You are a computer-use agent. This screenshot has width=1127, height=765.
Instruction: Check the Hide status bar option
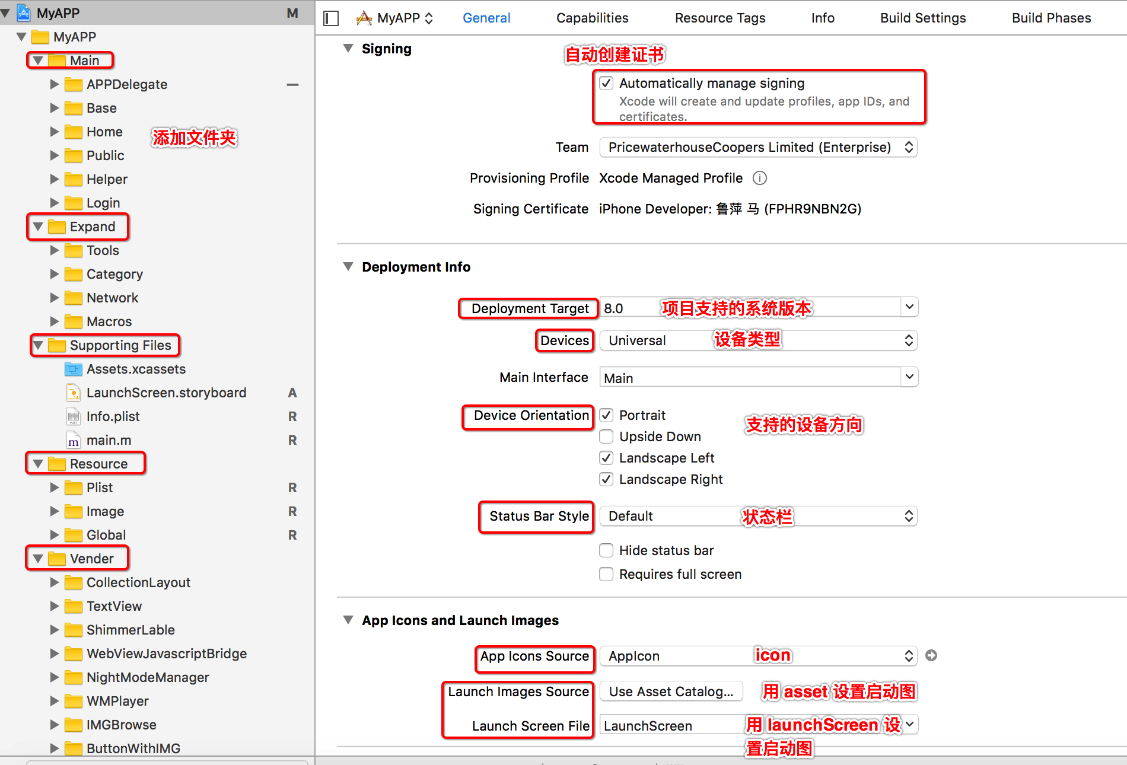[606, 550]
